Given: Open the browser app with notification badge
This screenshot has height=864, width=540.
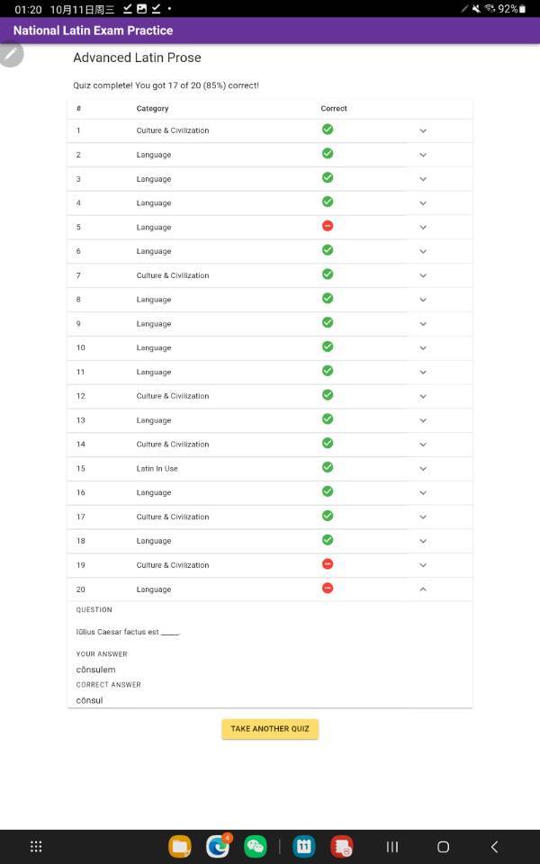Looking at the screenshot, I should click(x=218, y=846).
